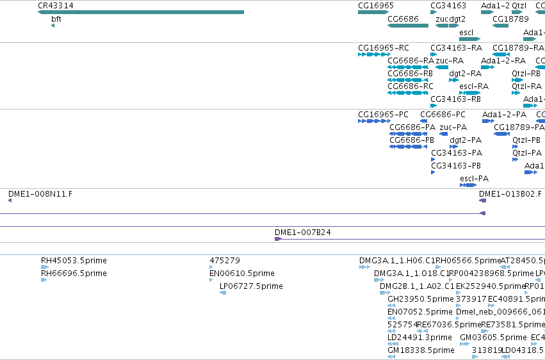This screenshot has height=360, width=545.
Task: Select the CR43314 gene bar
Action: (x=141, y=12)
